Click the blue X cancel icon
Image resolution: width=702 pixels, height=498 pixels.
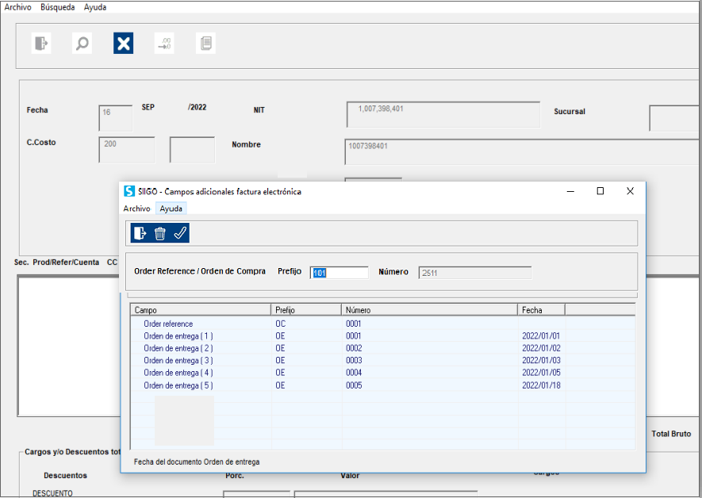pyautogui.click(x=123, y=44)
